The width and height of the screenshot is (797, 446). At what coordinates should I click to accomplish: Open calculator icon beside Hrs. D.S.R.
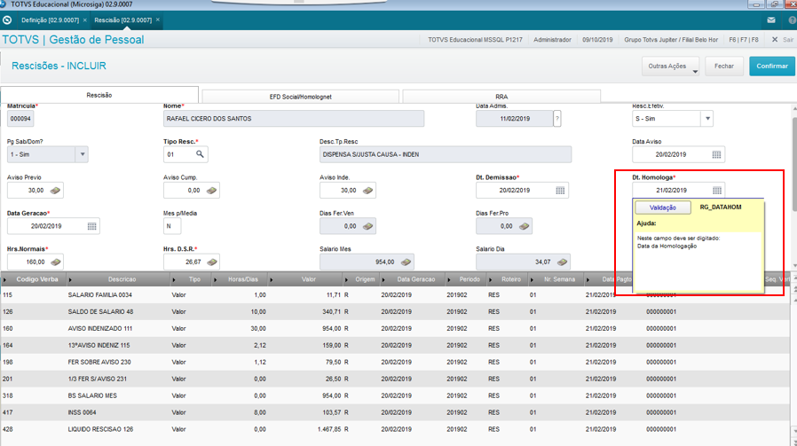tap(211, 262)
